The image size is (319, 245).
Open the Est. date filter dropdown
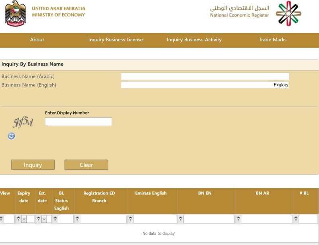[x=44, y=219]
